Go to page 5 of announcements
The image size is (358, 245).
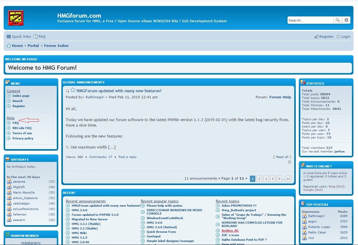pyautogui.click(x=279, y=179)
